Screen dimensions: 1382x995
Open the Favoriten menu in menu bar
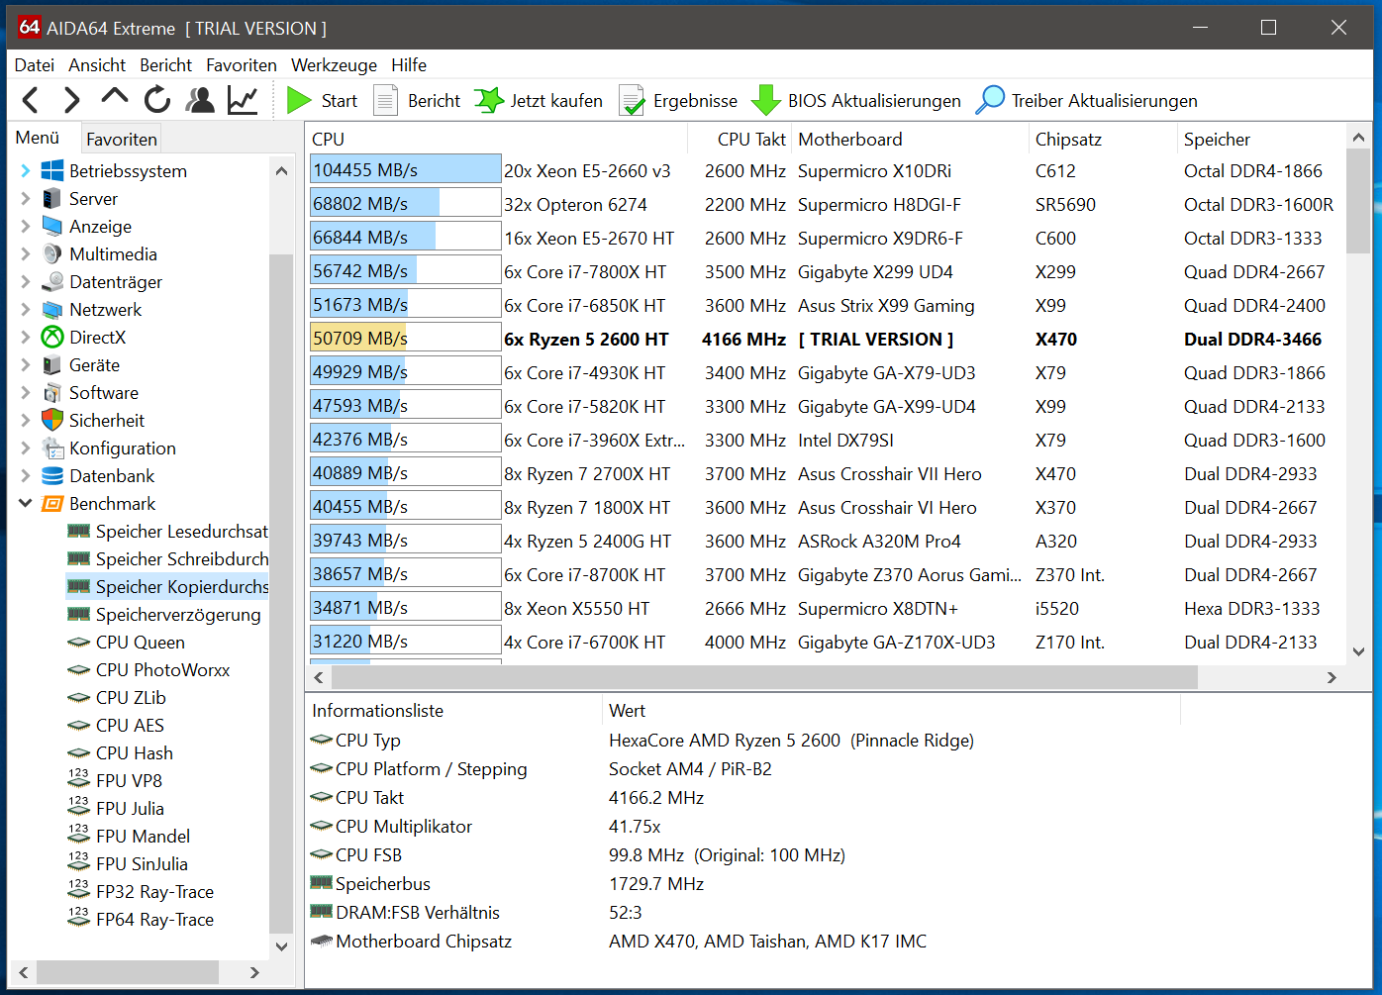242,64
